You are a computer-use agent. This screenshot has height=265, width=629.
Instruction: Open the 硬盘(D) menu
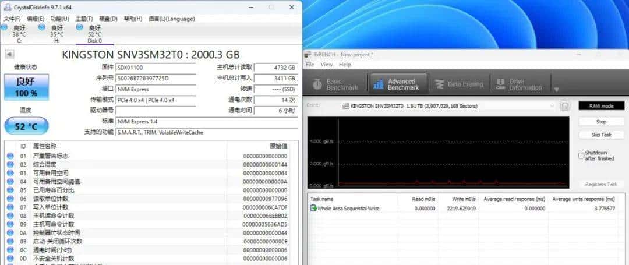tap(108, 19)
